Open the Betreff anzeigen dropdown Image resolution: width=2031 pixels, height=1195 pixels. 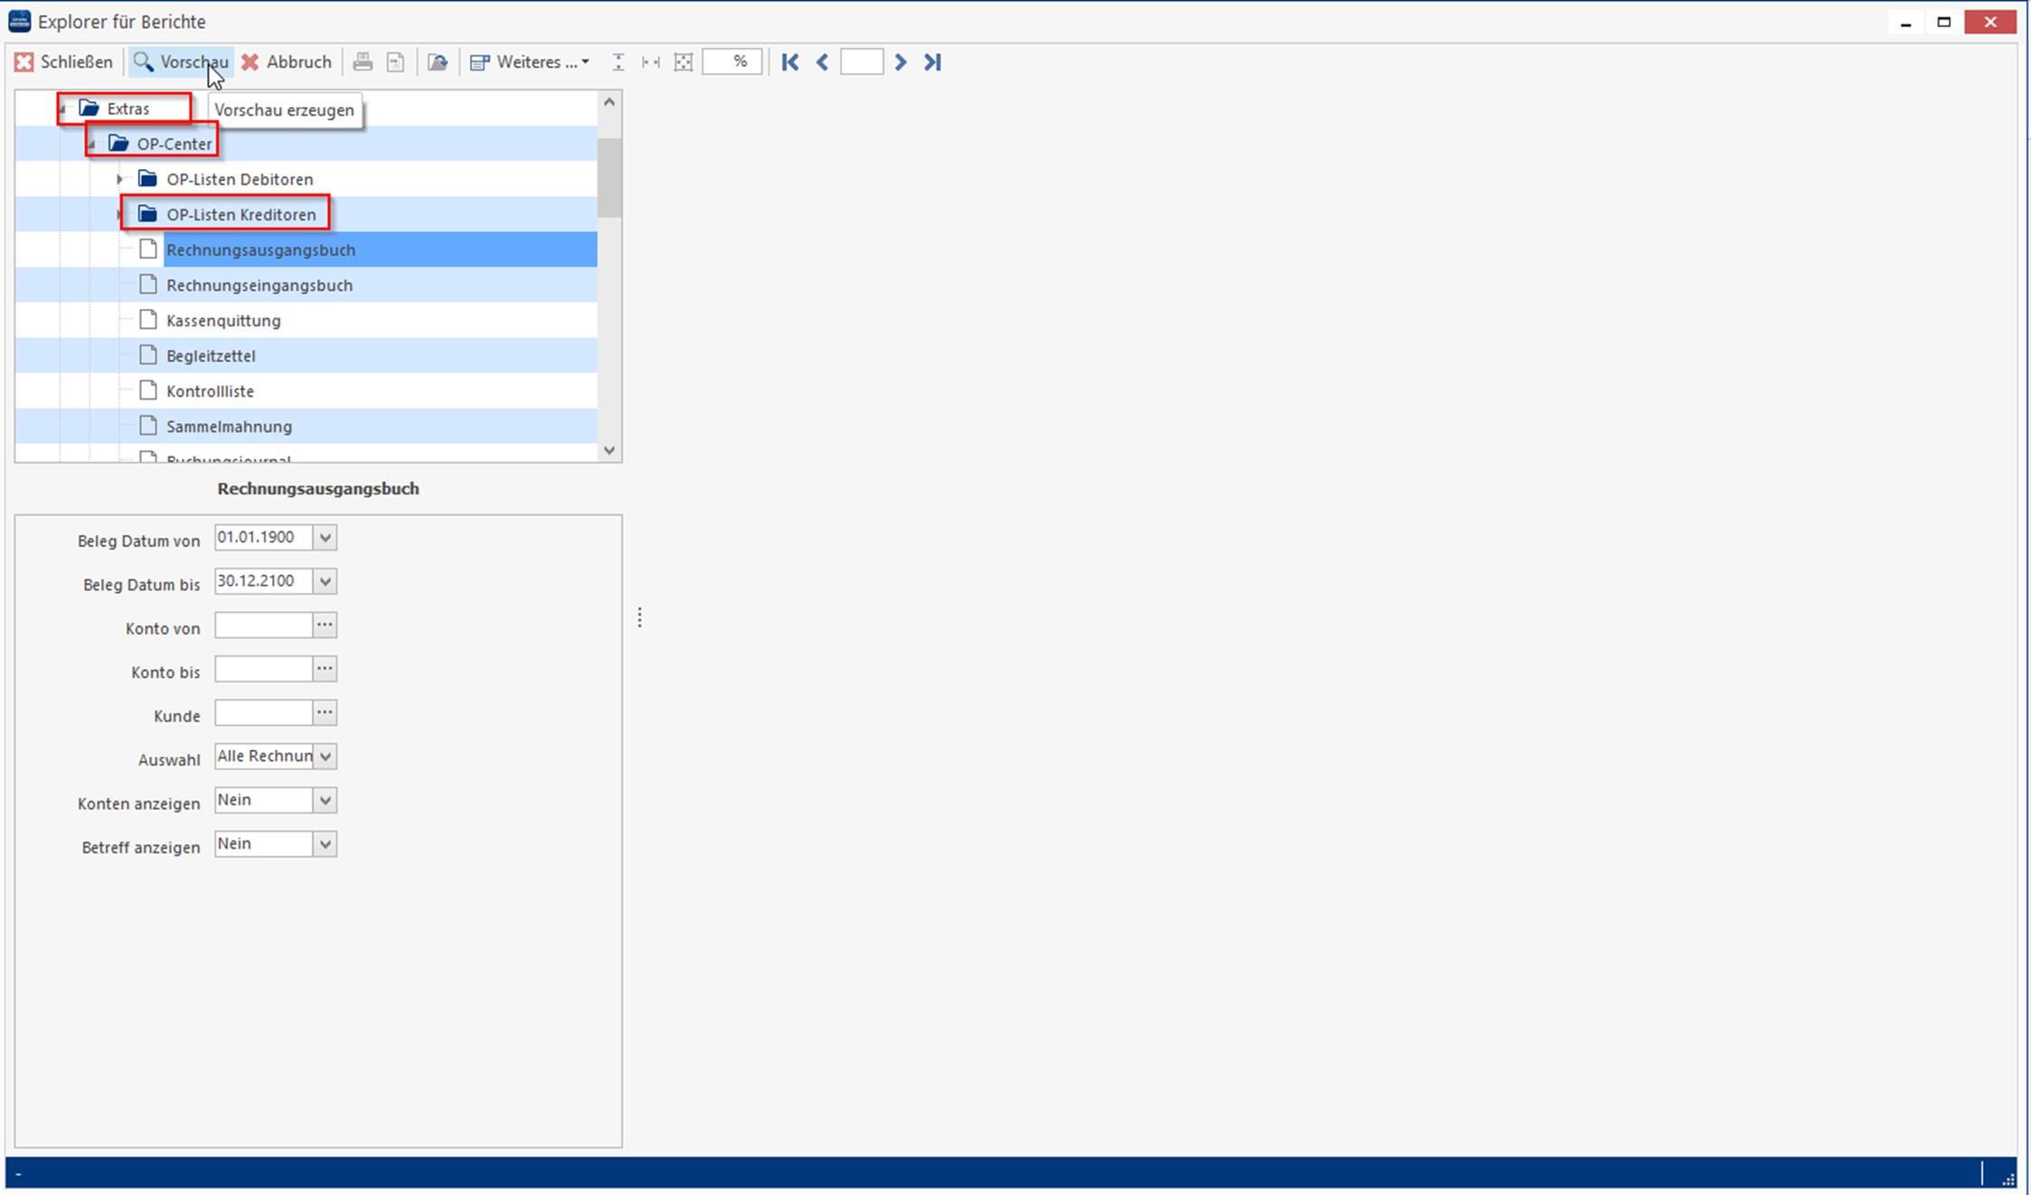coord(325,844)
